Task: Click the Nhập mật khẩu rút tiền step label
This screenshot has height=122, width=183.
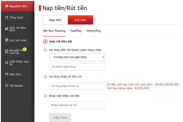Action: pyautogui.click(x=64, y=96)
